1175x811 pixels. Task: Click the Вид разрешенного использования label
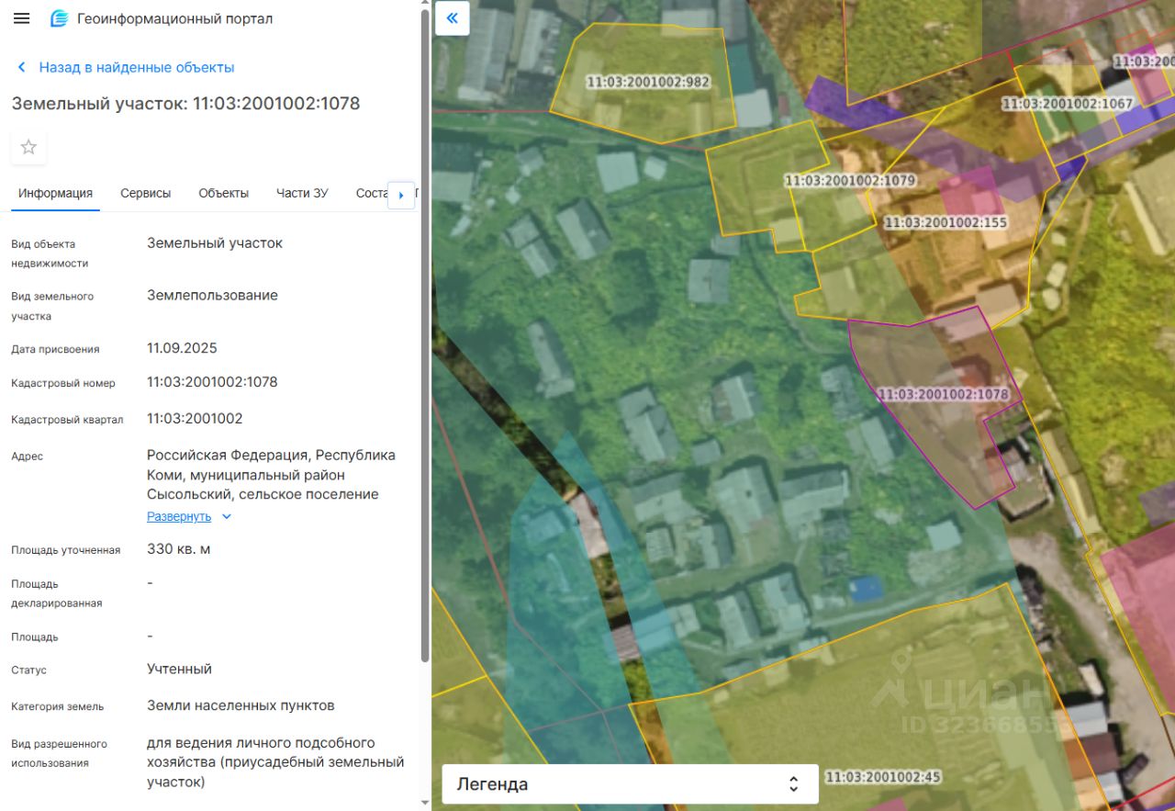[59, 753]
